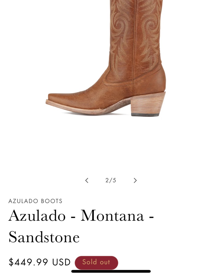Tap the dark rubber heel cap
This screenshot has height=277, width=222.
tap(145, 115)
